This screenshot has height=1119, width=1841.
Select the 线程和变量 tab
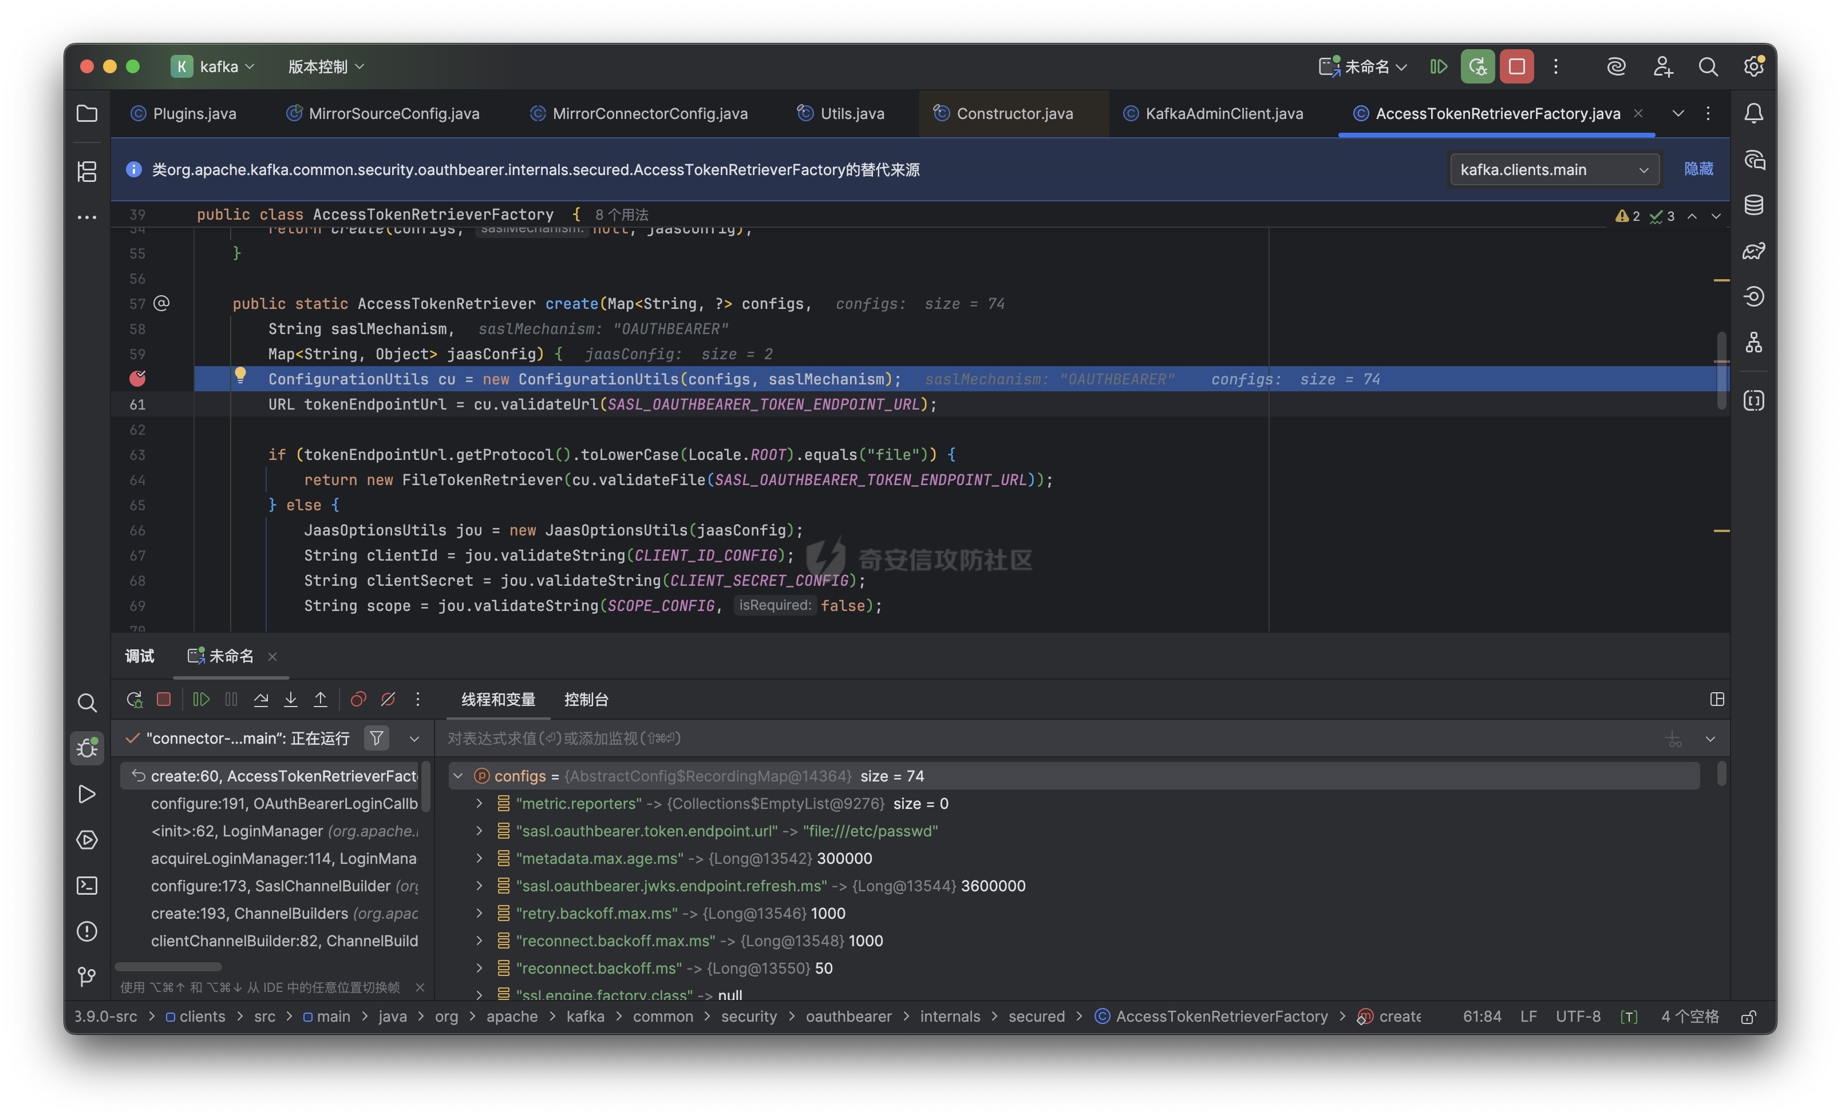pos(499,700)
